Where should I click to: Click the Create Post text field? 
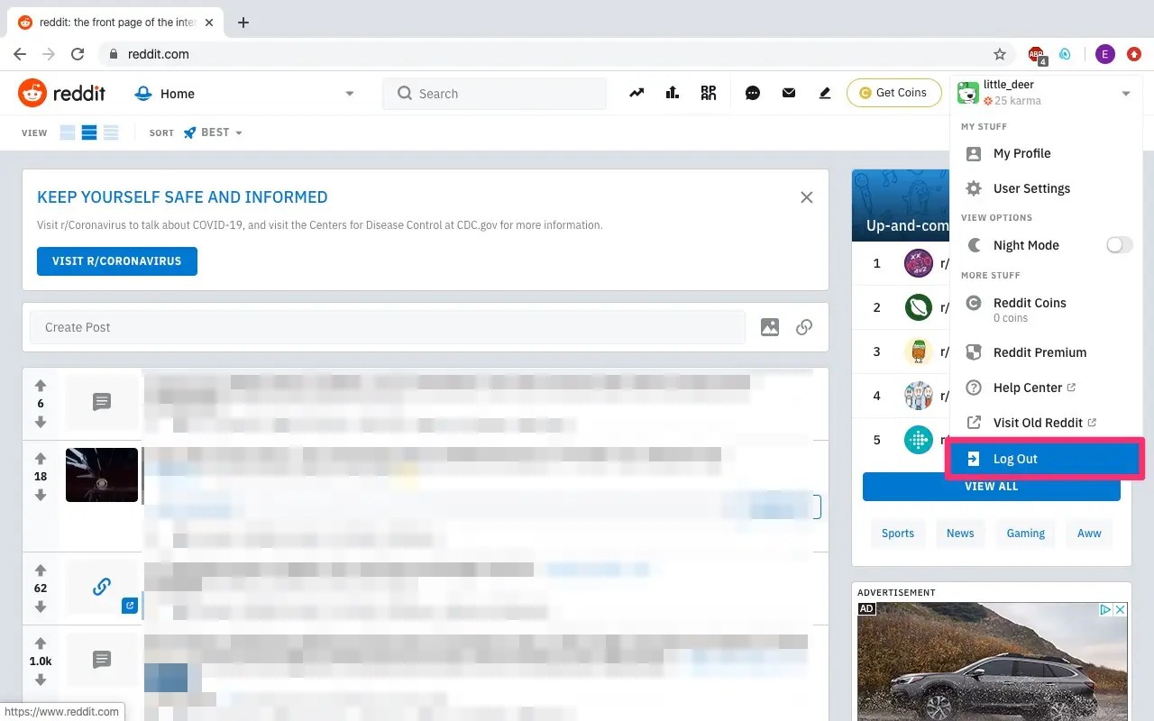pos(388,327)
